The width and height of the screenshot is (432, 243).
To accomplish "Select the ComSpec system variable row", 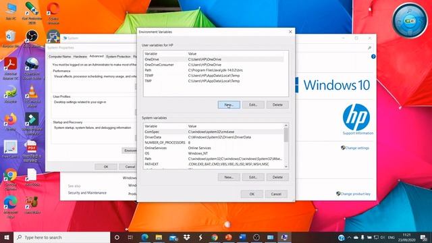I will 213,132.
